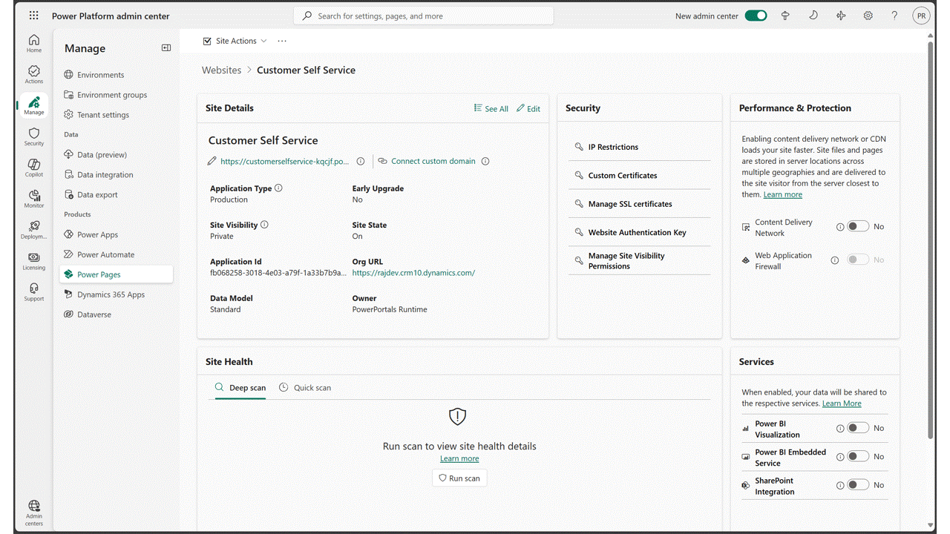Open the more options ellipsis menu
The image size is (950, 534).
click(282, 41)
